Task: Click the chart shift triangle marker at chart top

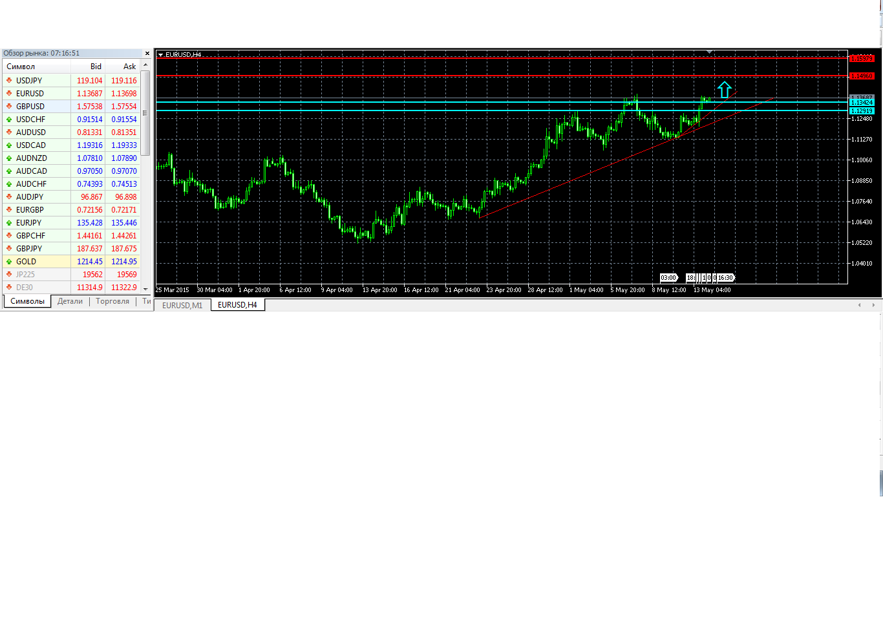Action: [x=710, y=52]
